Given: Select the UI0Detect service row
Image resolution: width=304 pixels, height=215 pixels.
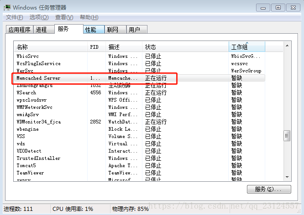Looking at the screenshot, I should click(x=139, y=151).
